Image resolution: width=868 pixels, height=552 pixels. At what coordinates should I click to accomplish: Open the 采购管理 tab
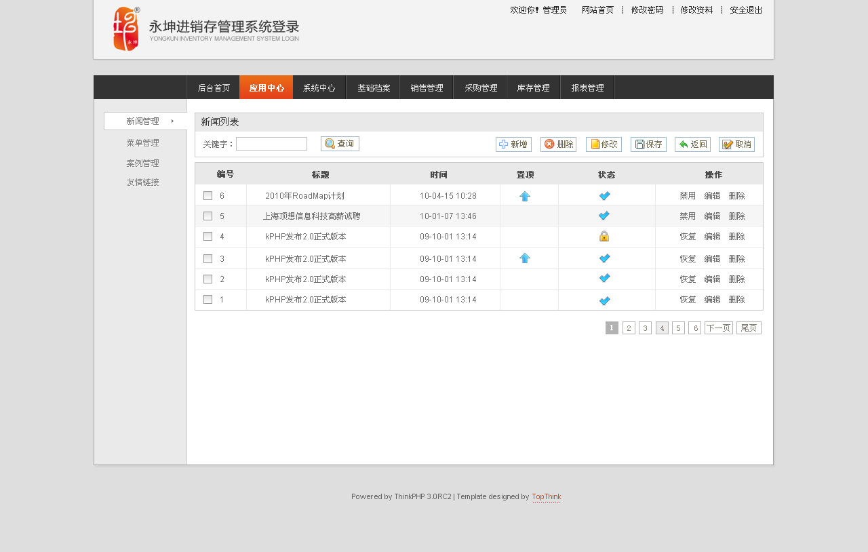pos(481,87)
